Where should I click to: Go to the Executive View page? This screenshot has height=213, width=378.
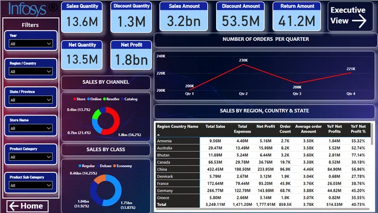pyautogui.click(x=350, y=17)
